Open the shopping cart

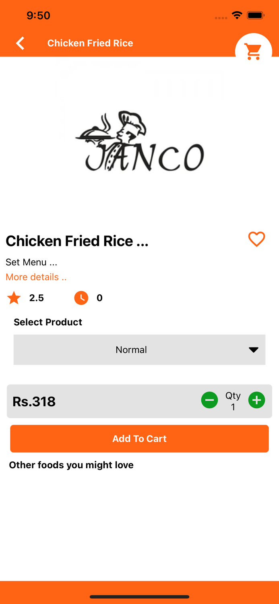click(254, 51)
